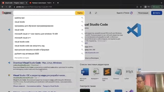Remove 'visual code' suggestion with X icon

point(82,30)
